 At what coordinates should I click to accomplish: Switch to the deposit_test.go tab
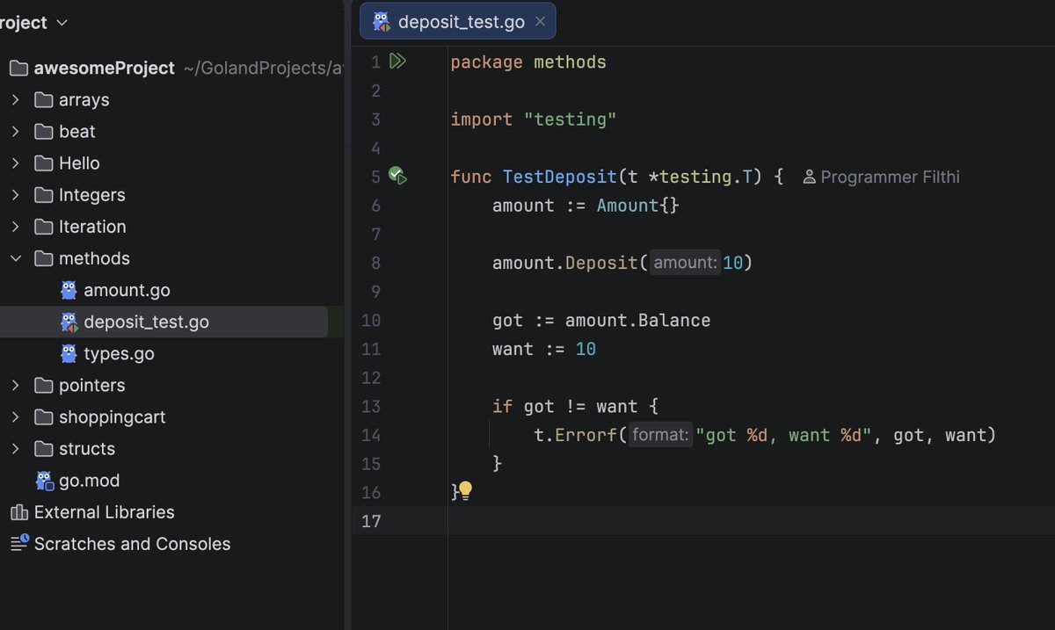point(458,22)
